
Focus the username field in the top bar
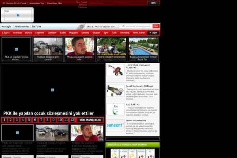coord(102,3)
